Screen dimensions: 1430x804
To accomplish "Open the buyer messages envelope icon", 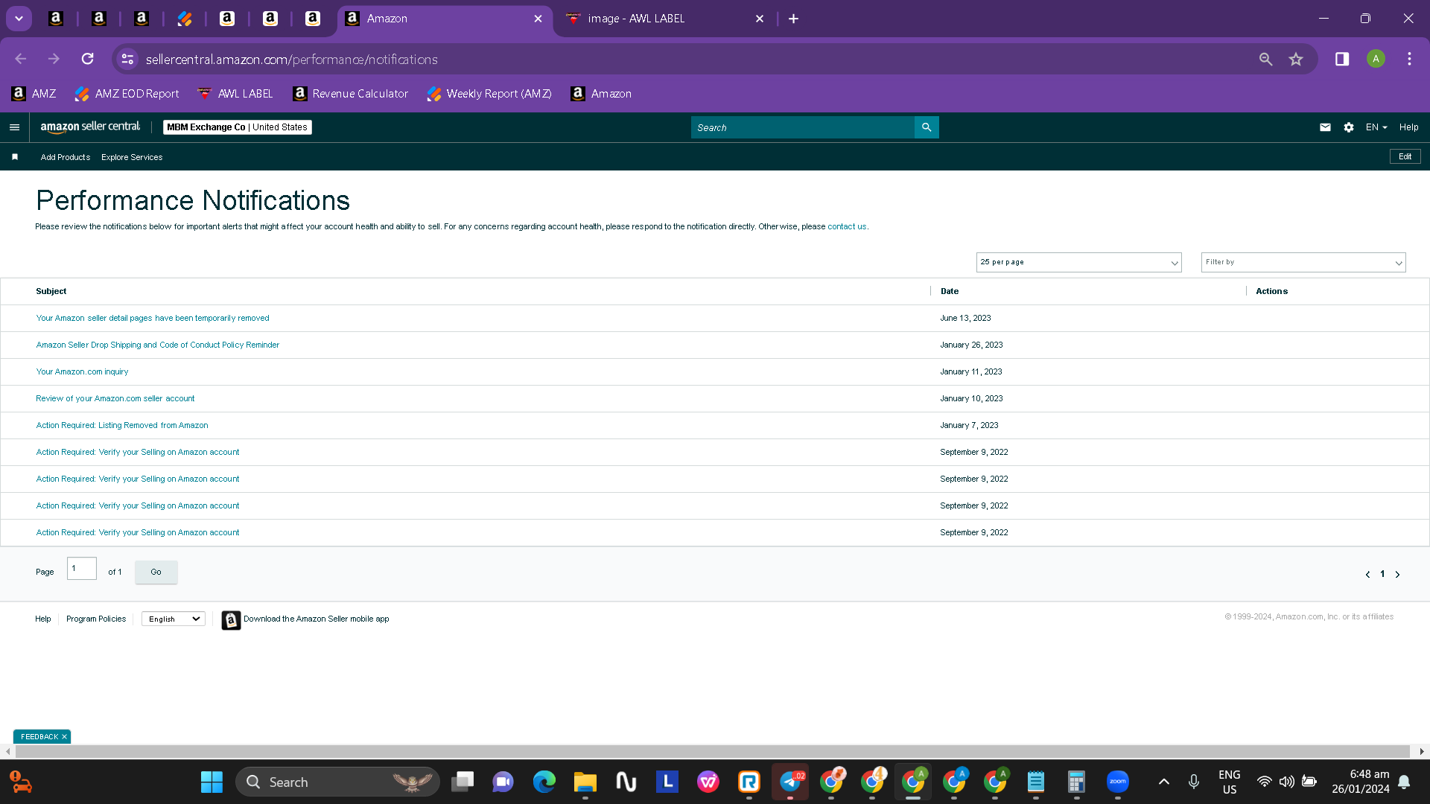I will [x=1325, y=127].
